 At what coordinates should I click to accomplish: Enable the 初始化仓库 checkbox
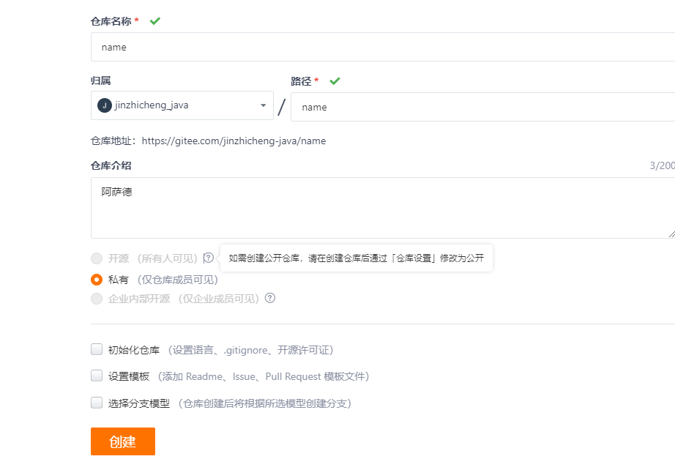pyautogui.click(x=97, y=349)
